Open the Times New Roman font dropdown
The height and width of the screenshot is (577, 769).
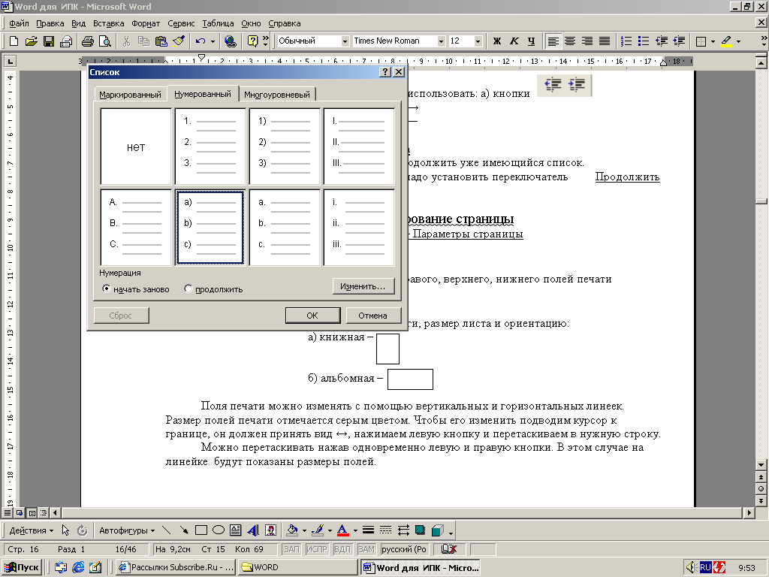coord(441,41)
